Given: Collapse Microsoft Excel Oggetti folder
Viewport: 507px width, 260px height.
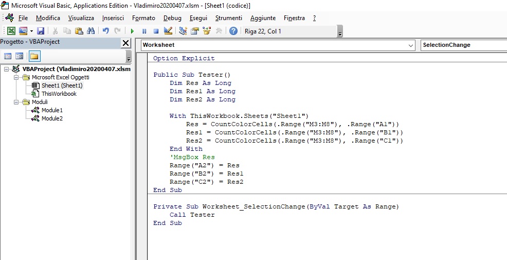Looking at the screenshot, I should point(16,78).
